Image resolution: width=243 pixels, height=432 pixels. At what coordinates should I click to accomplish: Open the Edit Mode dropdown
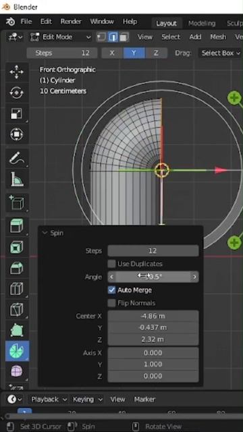click(x=61, y=37)
